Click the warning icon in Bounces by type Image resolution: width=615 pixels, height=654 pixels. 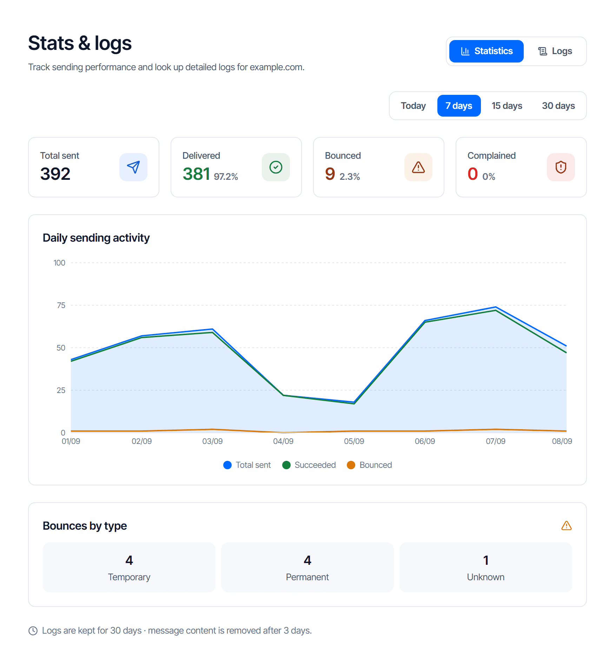567,525
